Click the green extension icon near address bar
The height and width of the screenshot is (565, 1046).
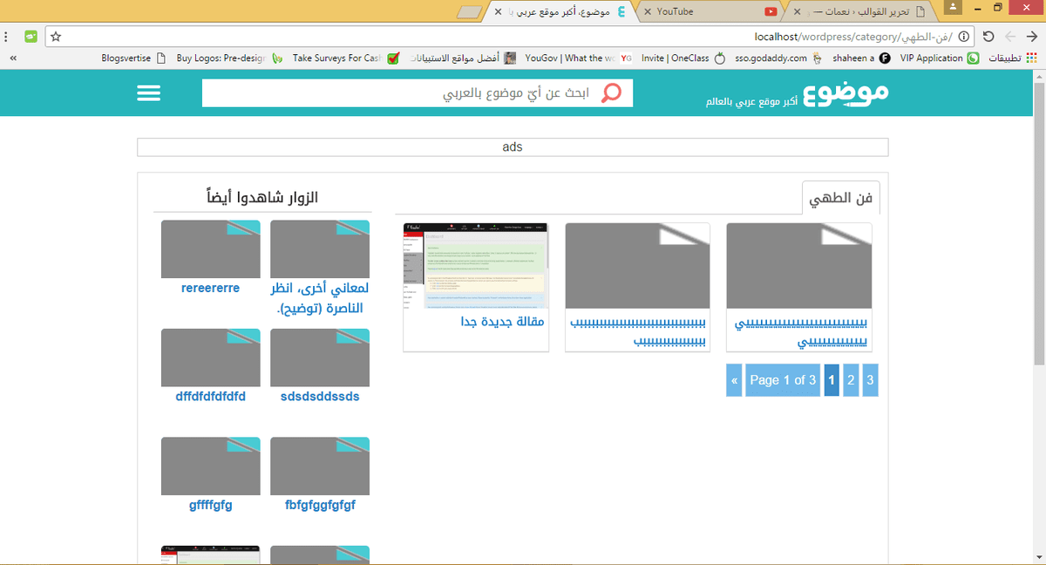31,37
